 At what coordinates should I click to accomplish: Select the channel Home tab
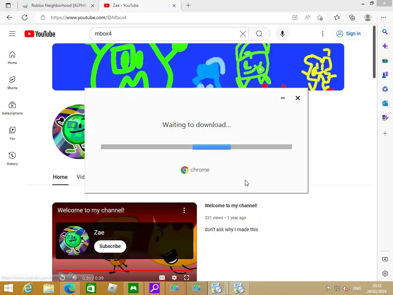60,177
